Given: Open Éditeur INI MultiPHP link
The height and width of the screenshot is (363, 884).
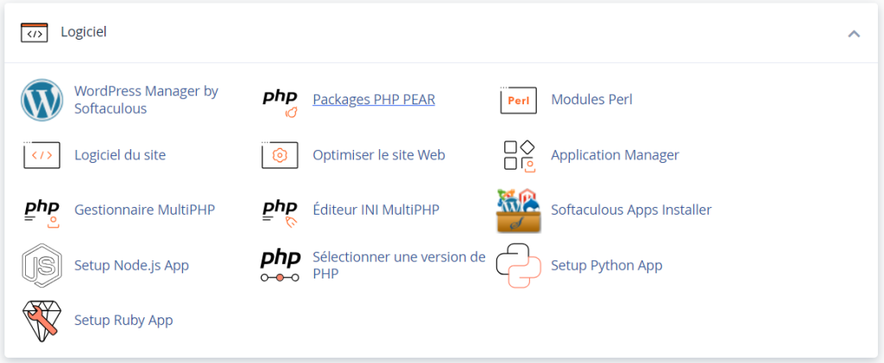Looking at the screenshot, I should point(376,210).
